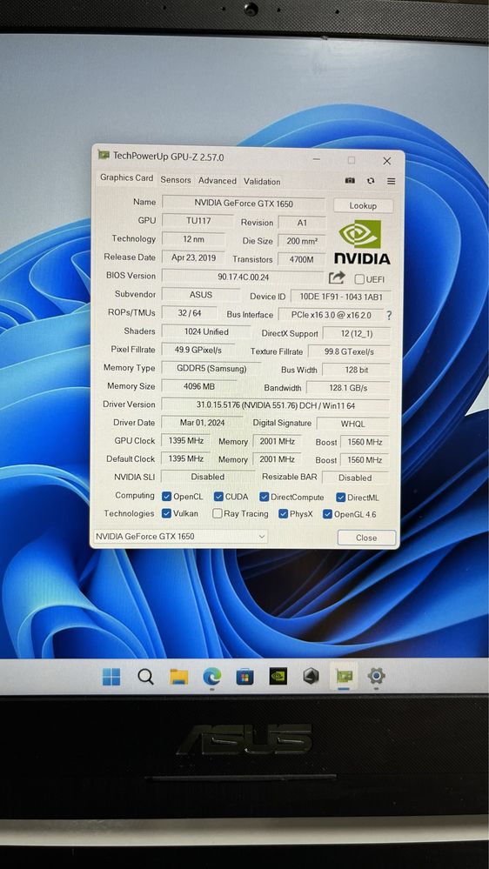Click Pixel Fillrate value 49.9 GPixel/s
Image resolution: width=489 pixels, height=869 pixels.
click(x=198, y=350)
